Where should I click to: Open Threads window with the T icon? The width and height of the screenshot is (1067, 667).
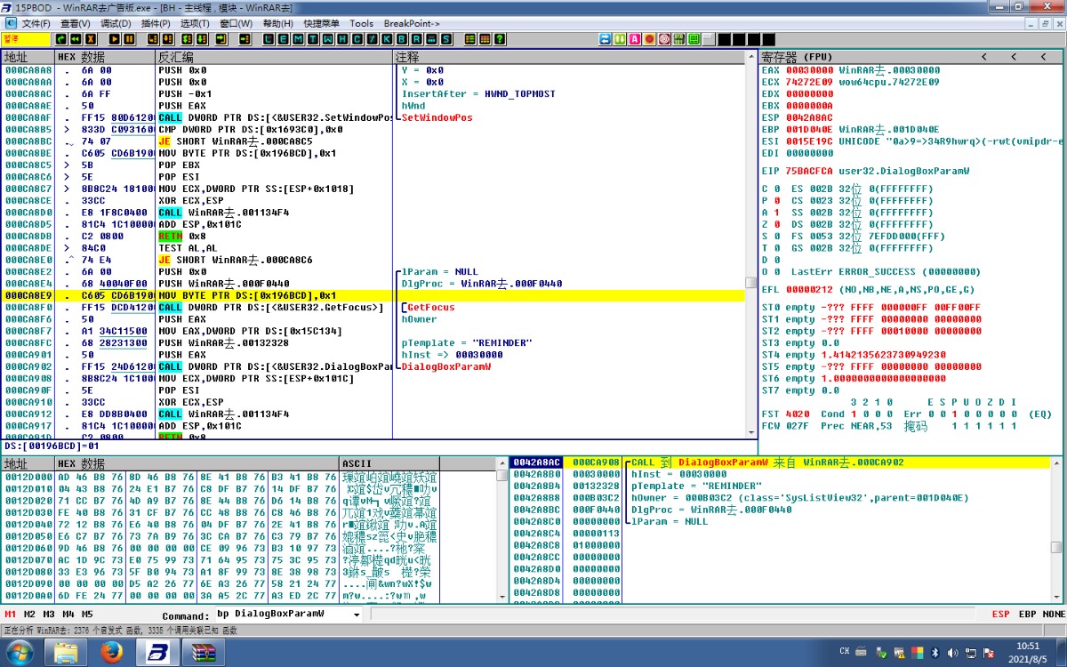click(x=314, y=39)
